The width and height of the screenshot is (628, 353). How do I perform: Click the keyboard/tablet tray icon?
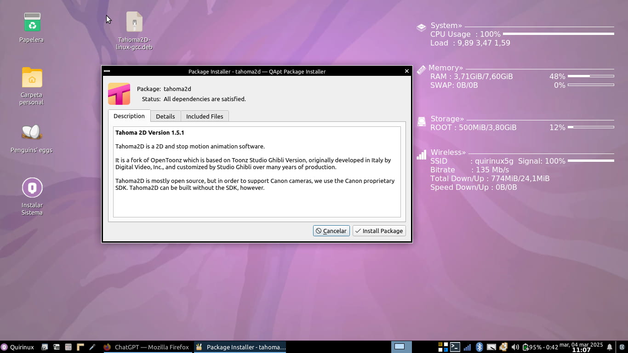[491, 347]
